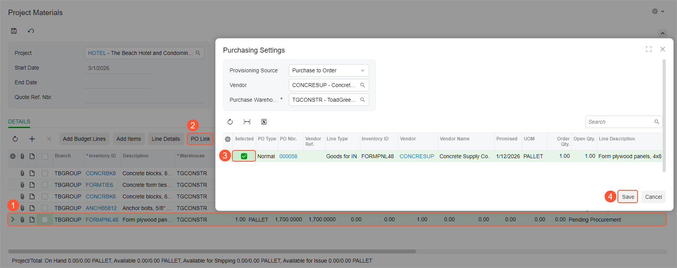Refresh the Details grid
The height and width of the screenshot is (268, 677).
15,139
